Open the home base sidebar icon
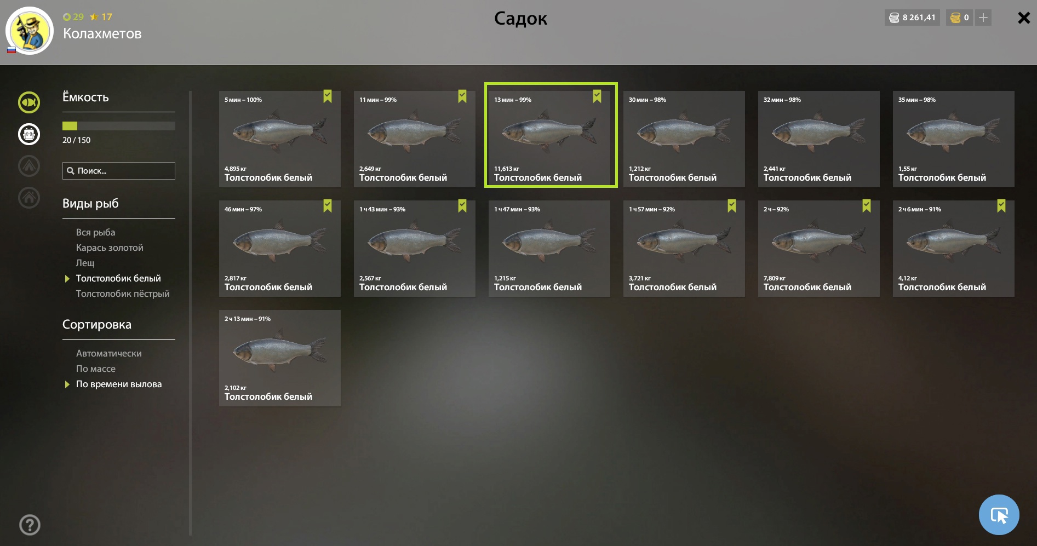The width and height of the screenshot is (1037, 546). (29, 198)
